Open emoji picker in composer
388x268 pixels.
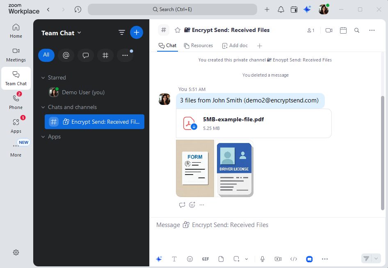[x=190, y=259]
